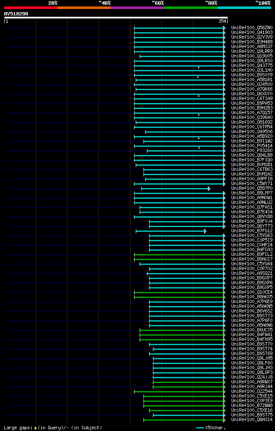
Task: Select the UniRef100_Q24JJ8 label
Action: (x=252, y=377)
